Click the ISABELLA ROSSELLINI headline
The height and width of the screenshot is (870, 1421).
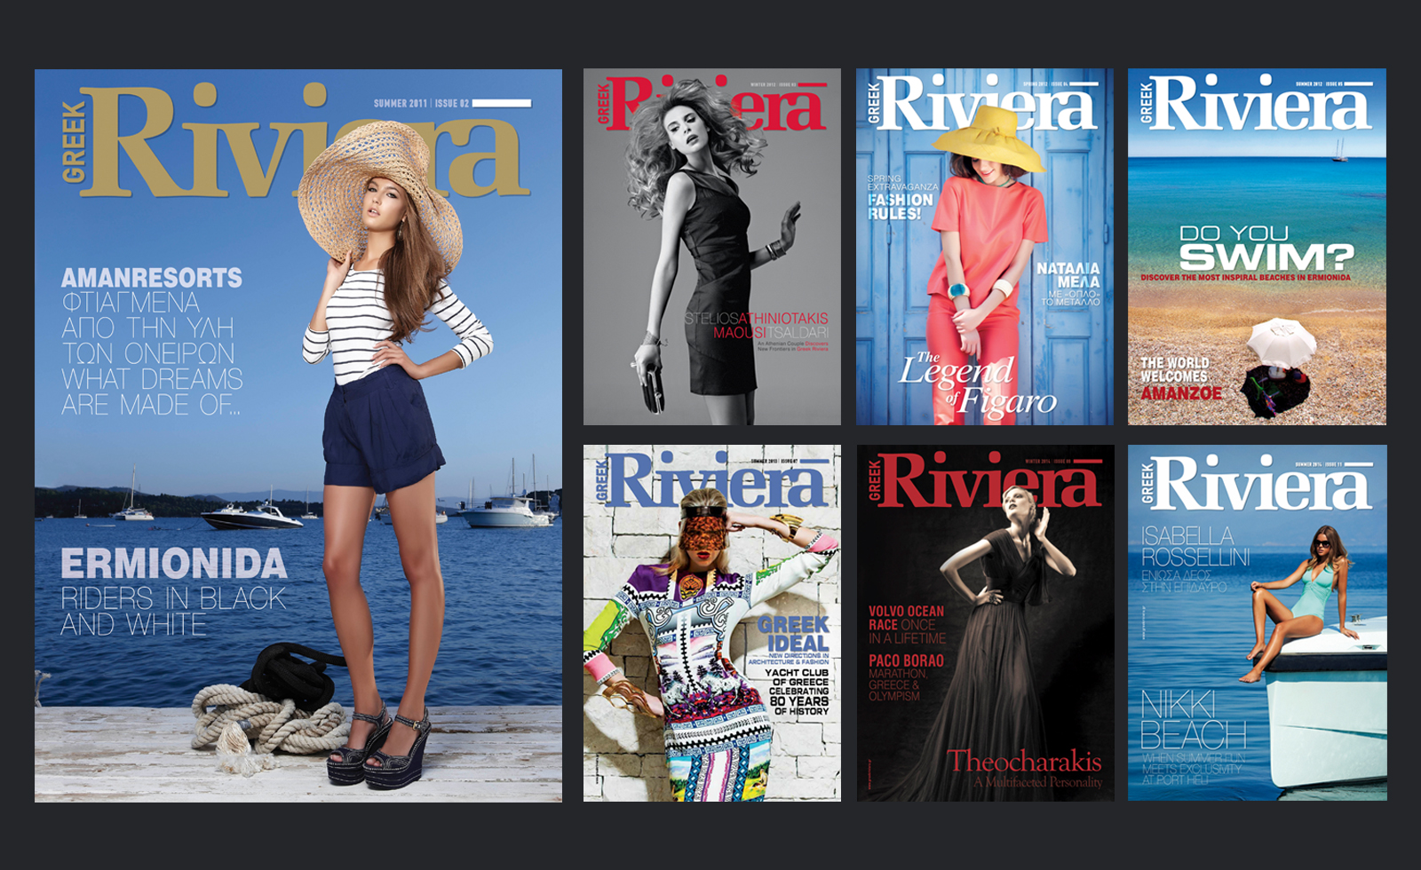click(1195, 546)
